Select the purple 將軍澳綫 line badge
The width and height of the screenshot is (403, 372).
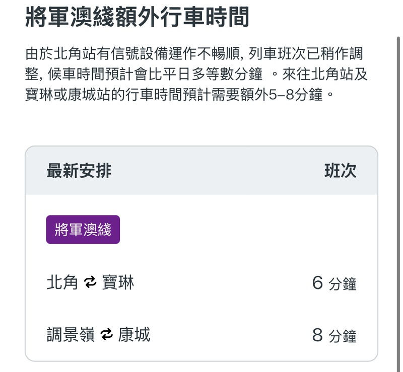coord(83,230)
